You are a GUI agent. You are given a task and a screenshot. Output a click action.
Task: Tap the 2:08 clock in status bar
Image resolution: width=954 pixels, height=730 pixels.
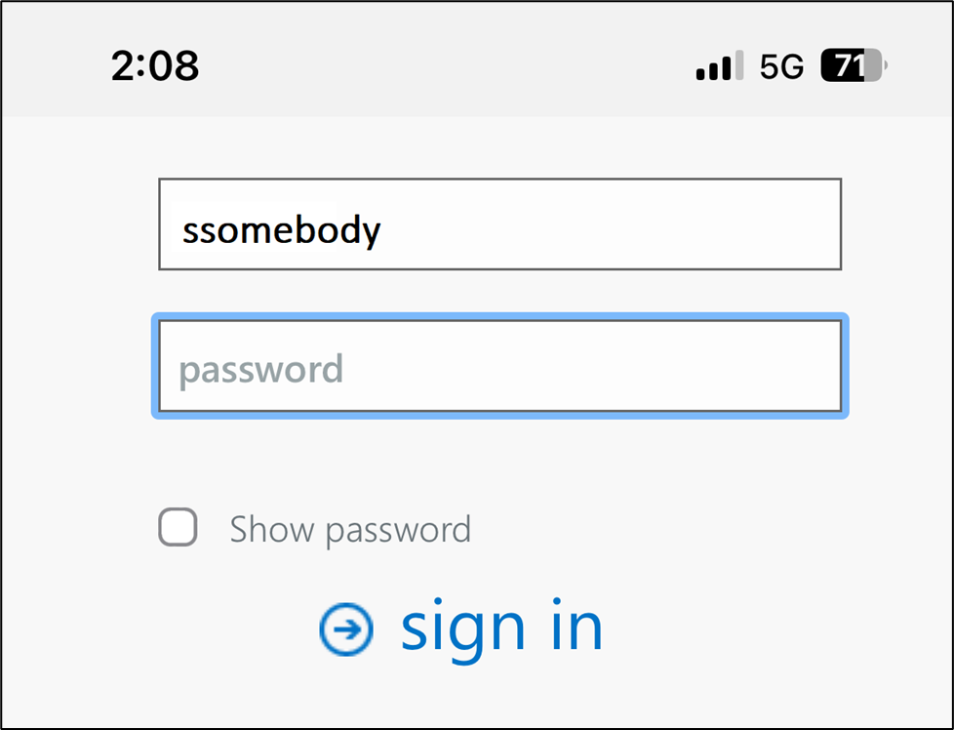point(155,66)
